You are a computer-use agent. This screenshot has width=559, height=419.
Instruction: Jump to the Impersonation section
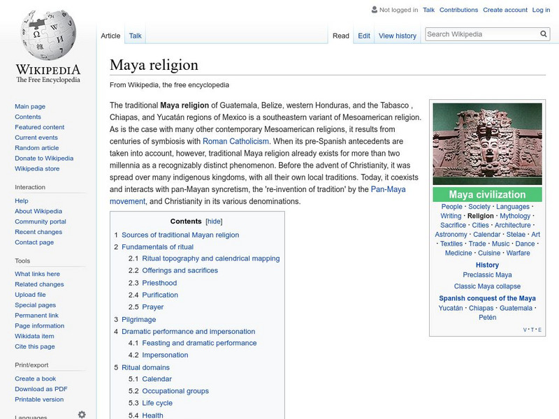point(165,355)
